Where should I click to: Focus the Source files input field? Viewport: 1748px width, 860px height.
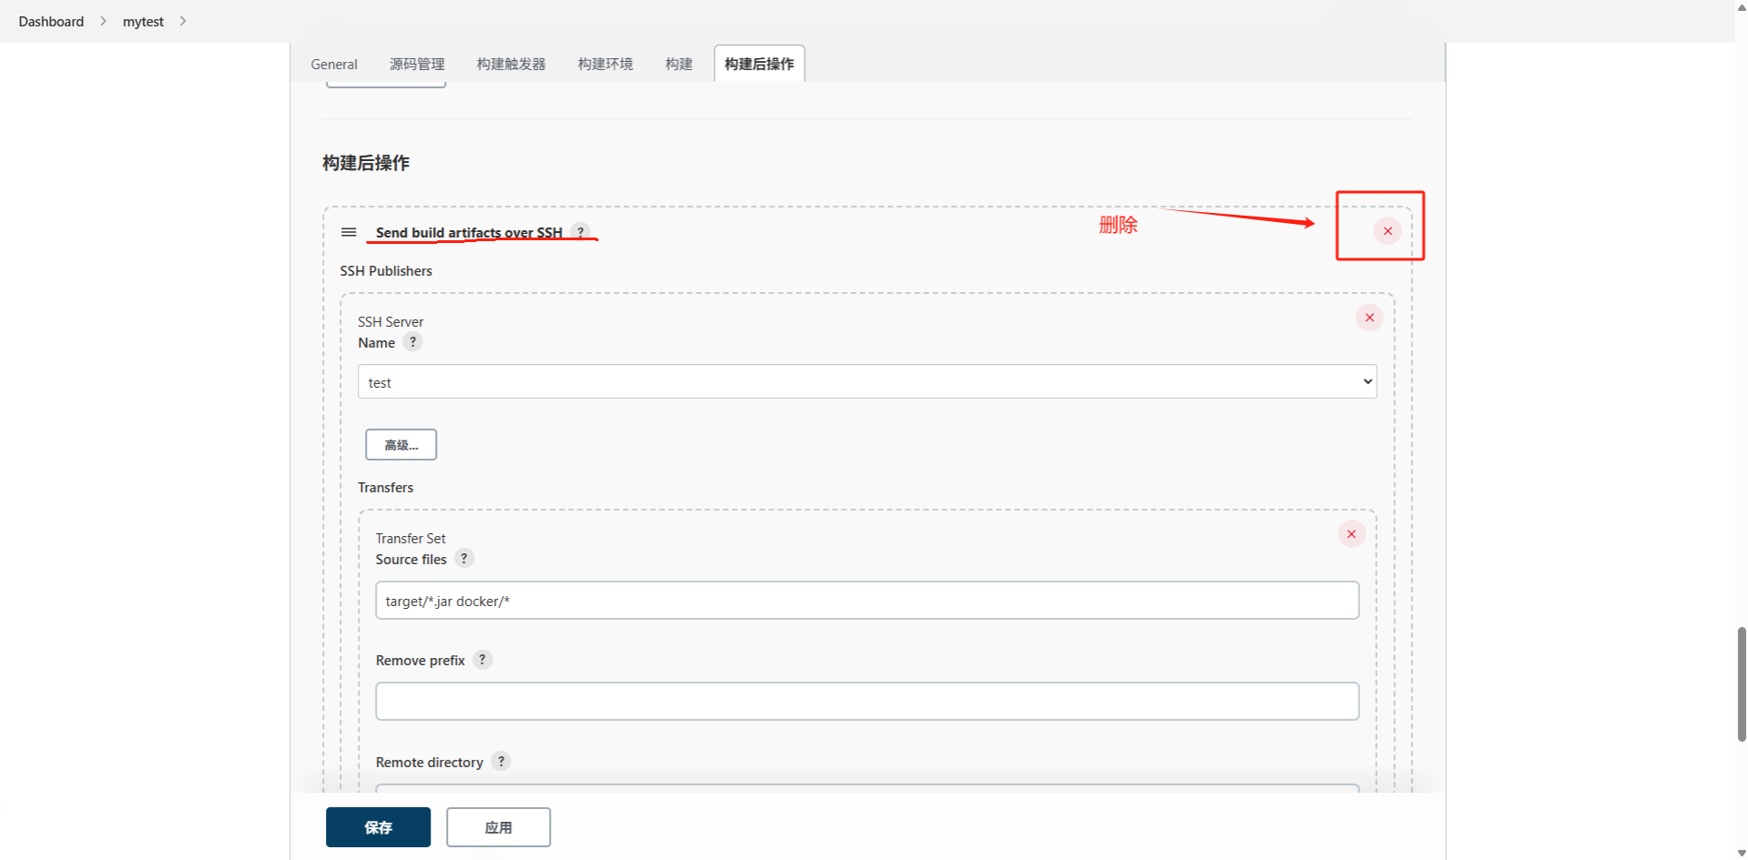(867, 601)
